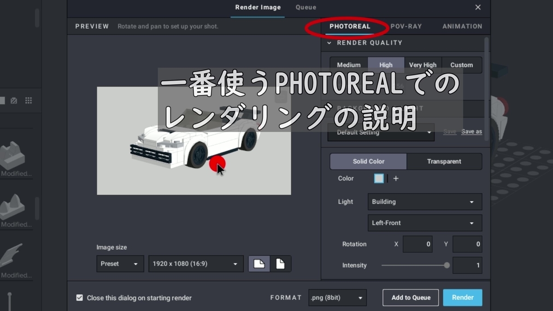Click the Rotation X input field

click(418, 244)
